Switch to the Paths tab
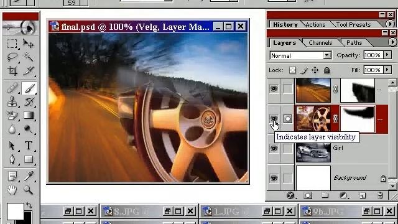 (354, 43)
